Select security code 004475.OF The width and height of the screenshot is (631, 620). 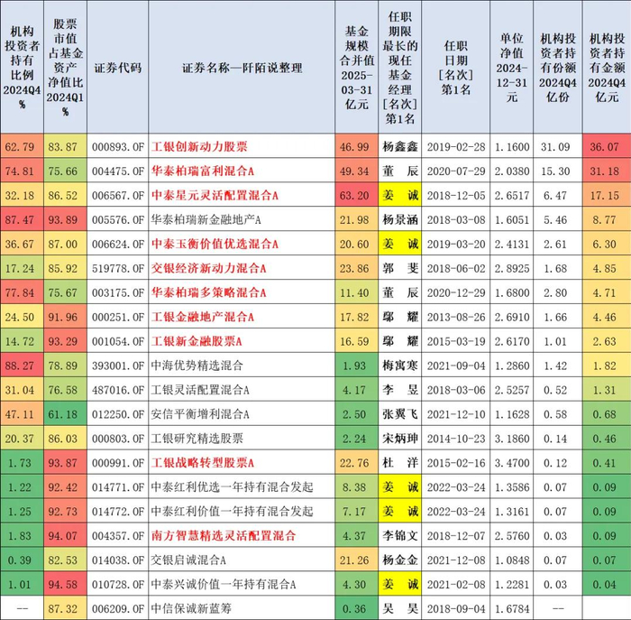pyautogui.click(x=118, y=171)
